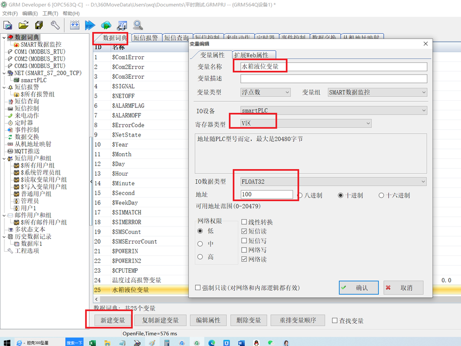Screen dimensions: 461x346
Task: Enable 网络写 checkbox
Action: click(x=244, y=250)
